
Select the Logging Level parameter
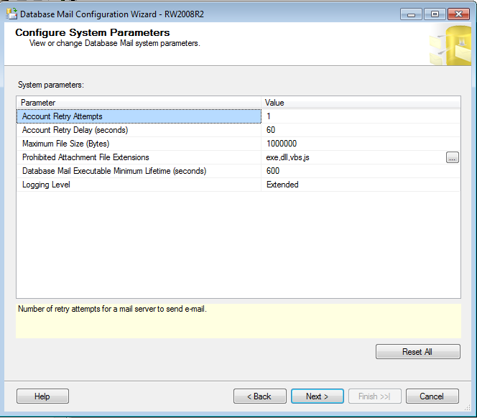pos(139,185)
